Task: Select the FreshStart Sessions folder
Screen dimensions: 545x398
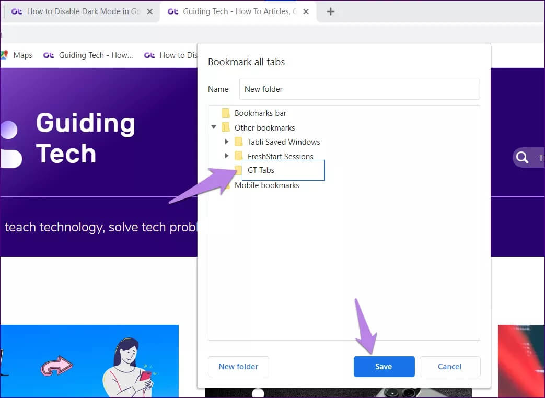Action: pos(280,156)
